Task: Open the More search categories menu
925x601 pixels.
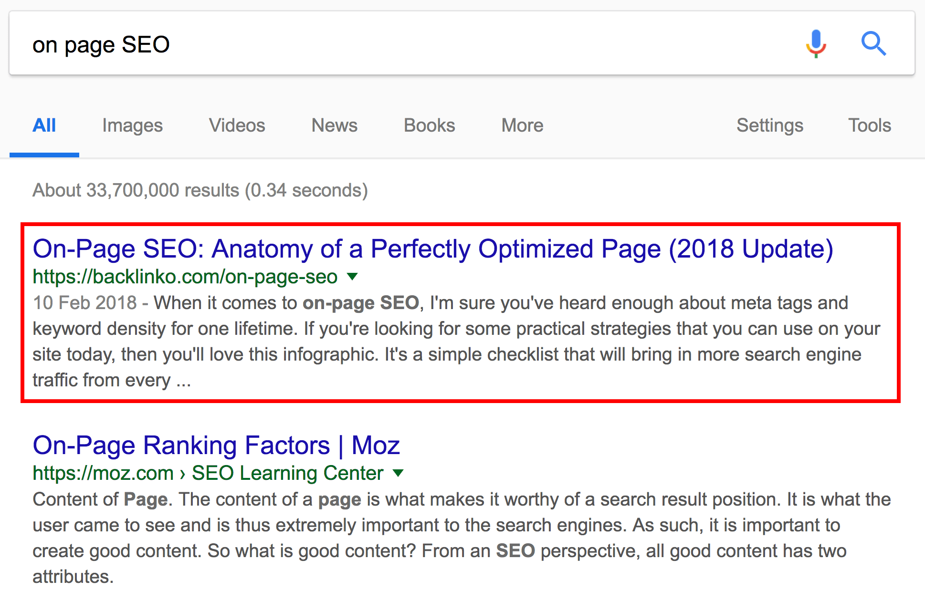Action: (x=522, y=125)
